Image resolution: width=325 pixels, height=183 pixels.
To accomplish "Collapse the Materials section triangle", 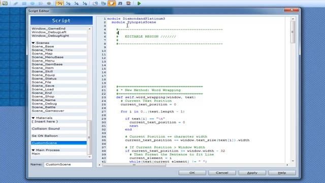I will pos(33,118).
